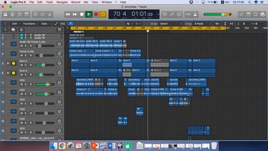Click the Tuner pencil-shaped button
Viewport: 268px width, 151px height.
coord(172,14)
